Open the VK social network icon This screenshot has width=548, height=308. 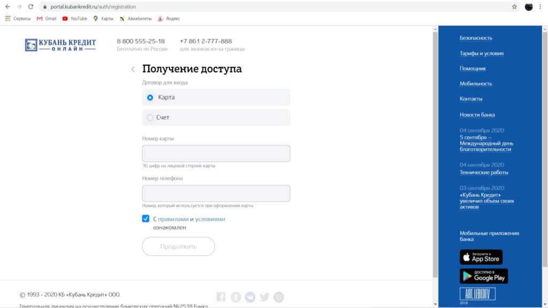tap(250, 297)
